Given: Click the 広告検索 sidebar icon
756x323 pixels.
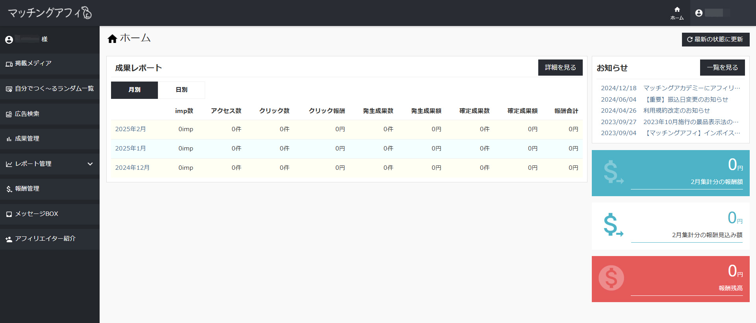Looking at the screenshot, I should [x=9, y=114].
